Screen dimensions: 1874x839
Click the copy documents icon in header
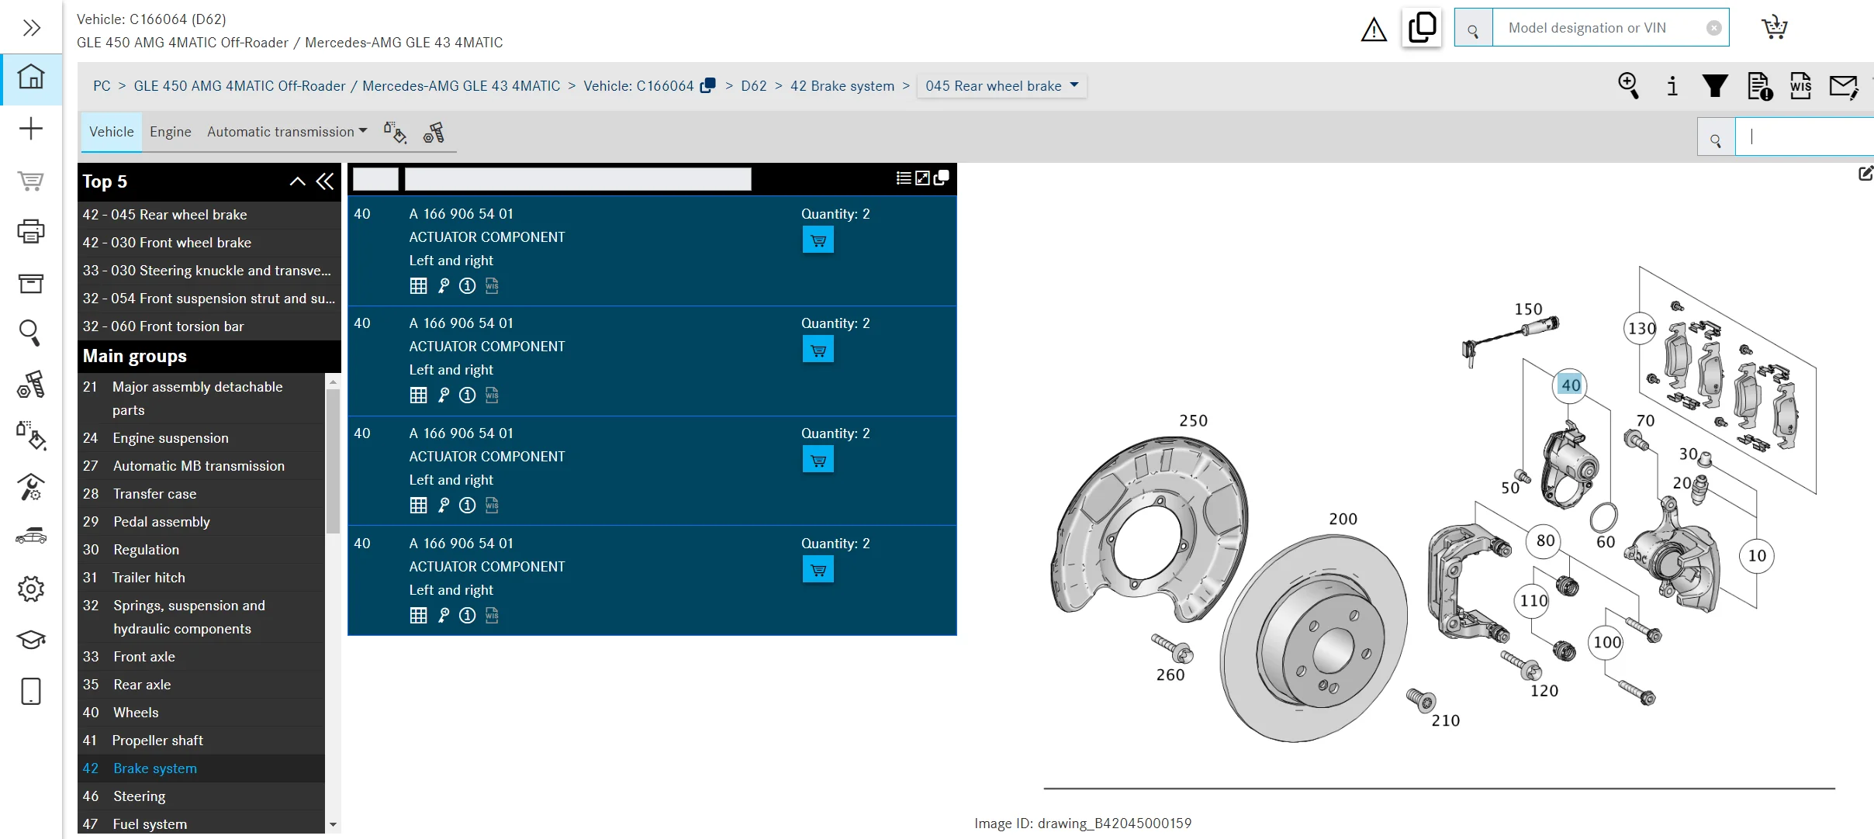[x=1422, y=28]
